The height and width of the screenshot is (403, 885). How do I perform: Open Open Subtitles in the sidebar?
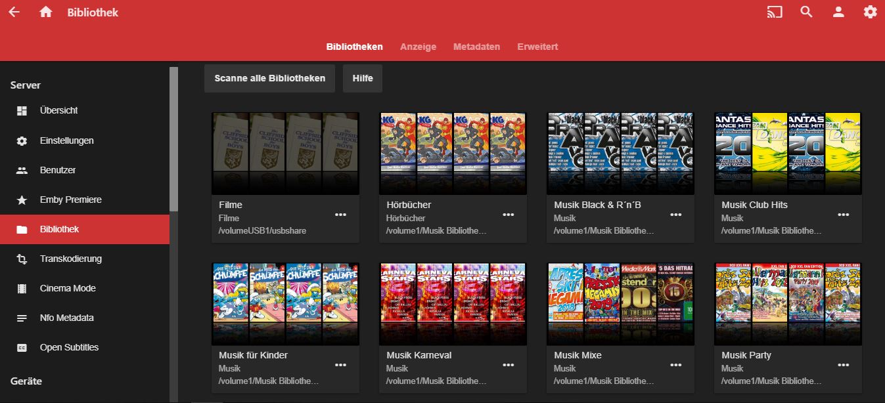click(x=85, y=347)
